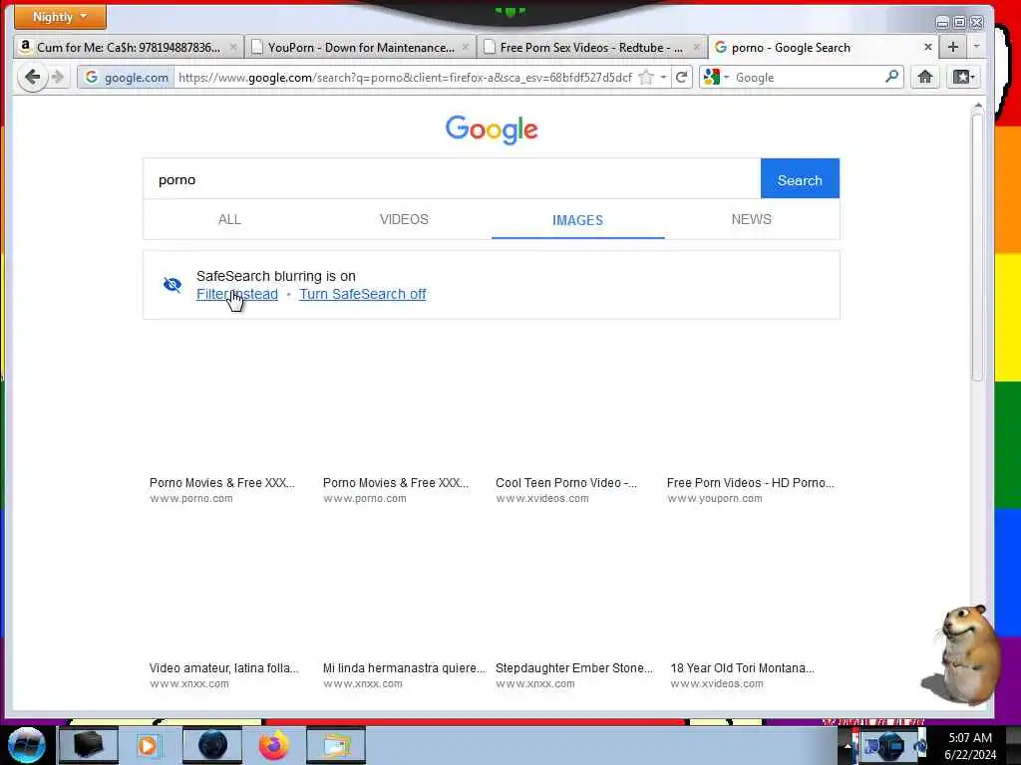Switch to the NEWS results tab

point(752,219)
